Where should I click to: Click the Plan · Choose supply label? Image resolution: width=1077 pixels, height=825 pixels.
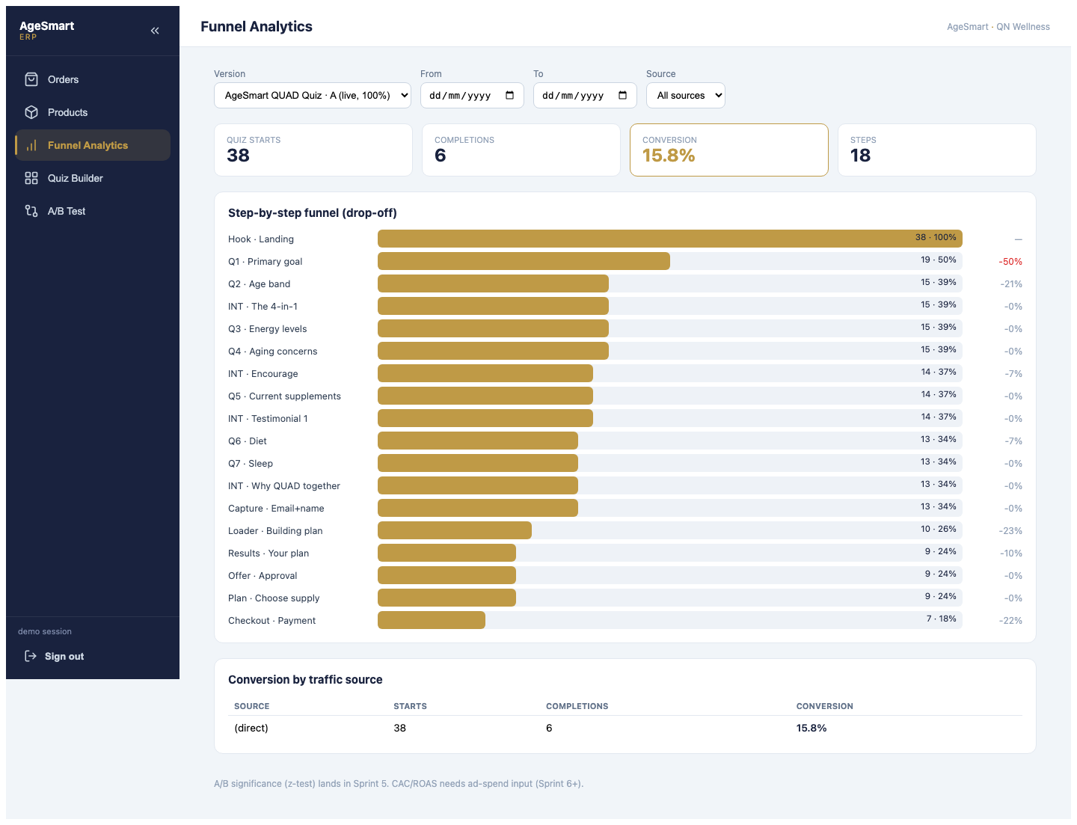coord(274,598)
